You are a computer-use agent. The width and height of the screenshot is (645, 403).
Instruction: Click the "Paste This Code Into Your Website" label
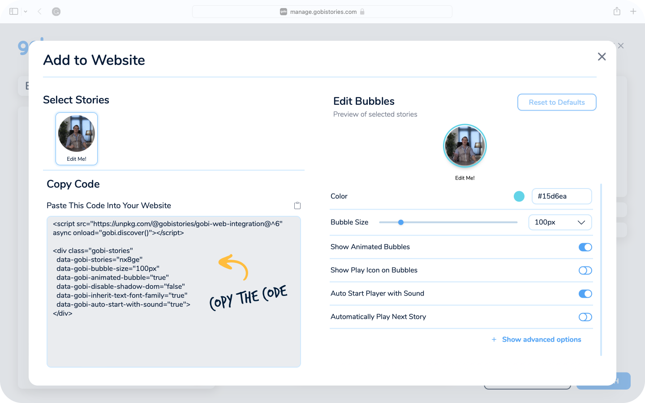[x=109, y=206]
